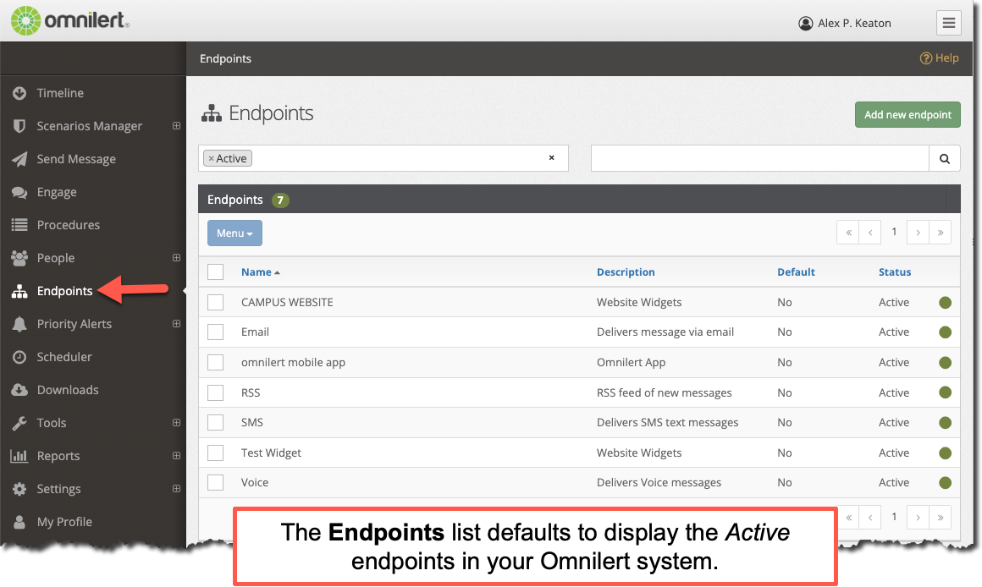Screen dimensions: 982x587
Task: Click the Send Message paper plane icon
Action: 19,159
